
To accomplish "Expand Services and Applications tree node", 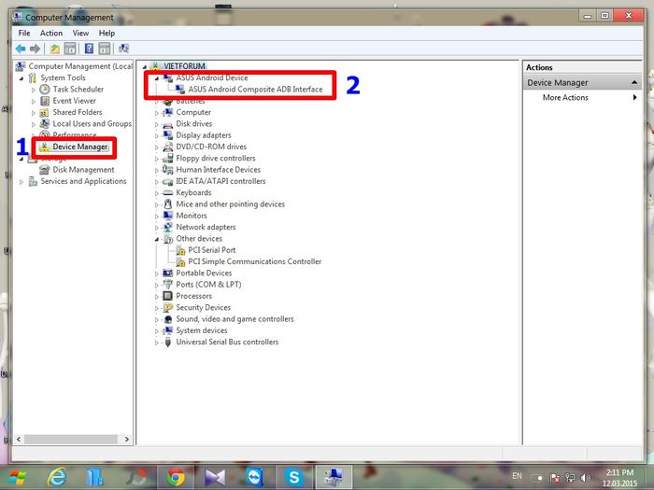I will pyautogui.click(x=21, y=182).
